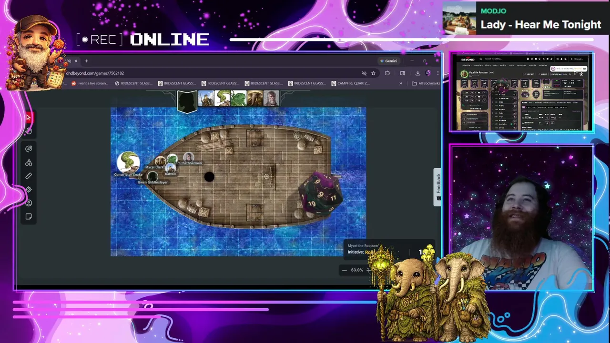Click the MODJO album art thumbnail
The image size is (610, 343).
pyautogui.click(x=459, y=18)
